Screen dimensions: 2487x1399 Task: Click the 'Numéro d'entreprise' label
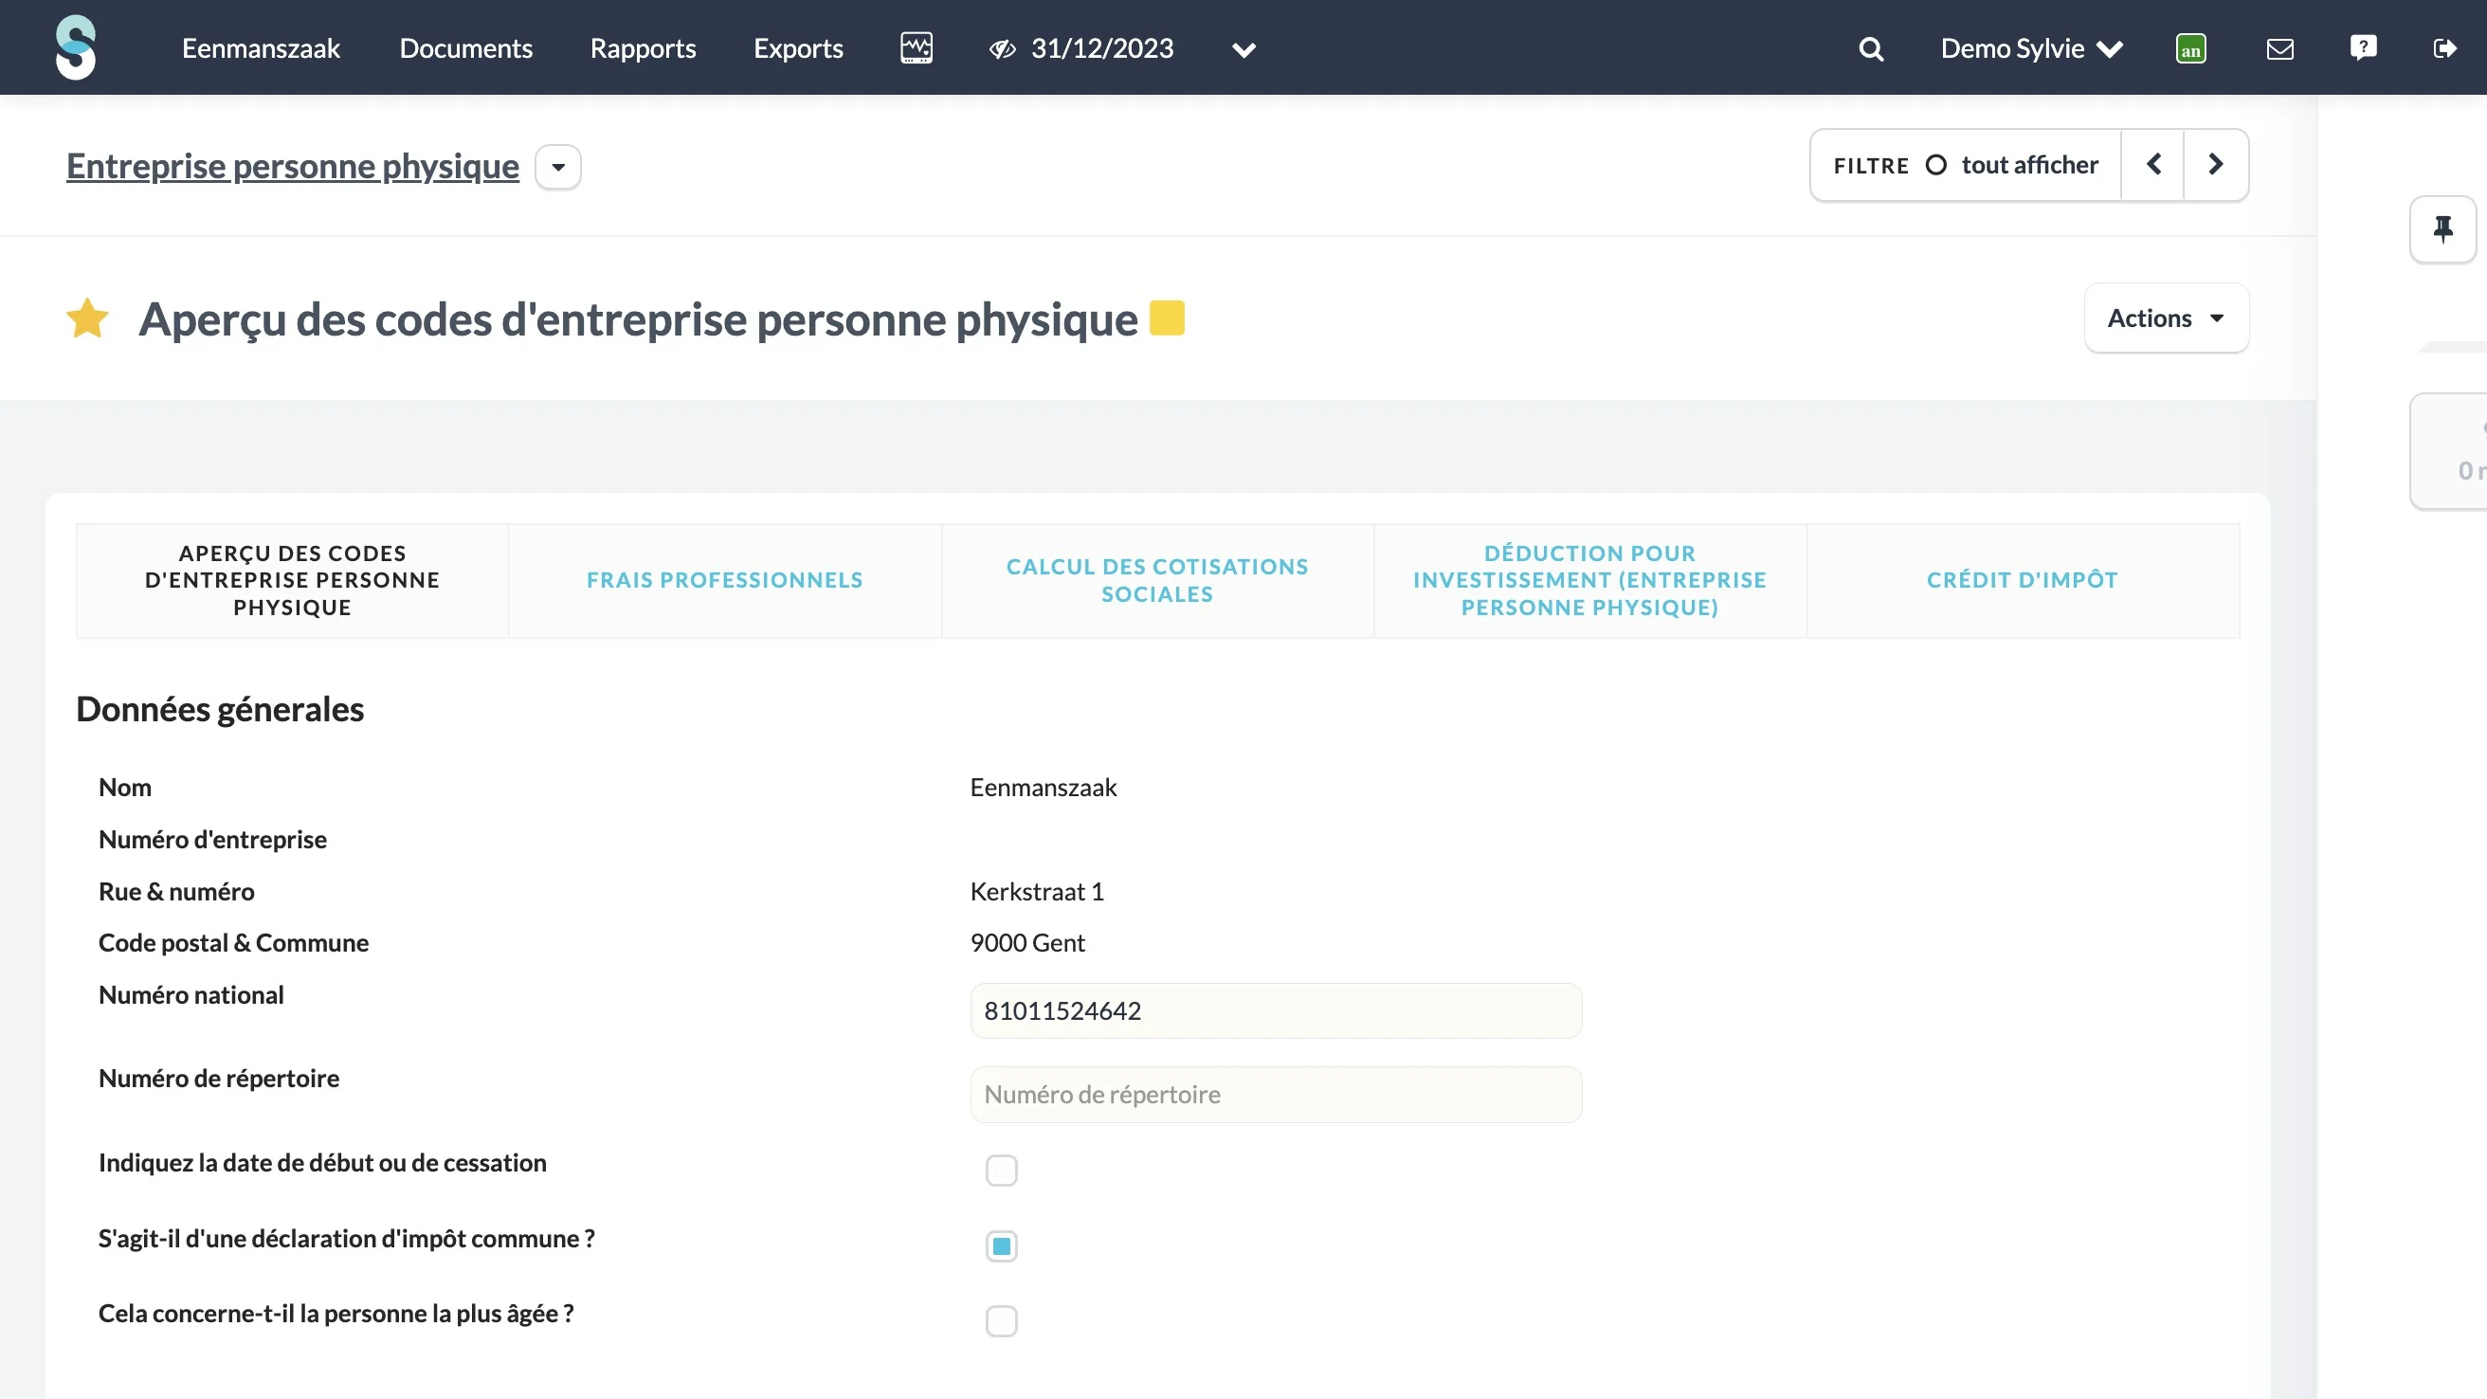pyautogui.click(x=212, y=839)
